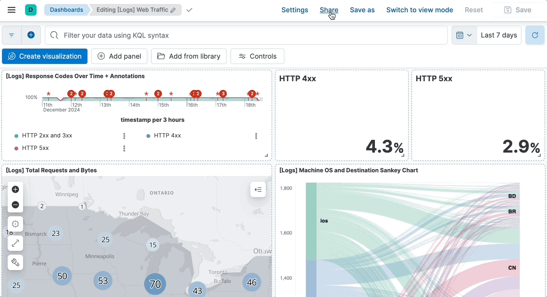Zoom out on the map
The height and width of the screenshot is (297, 547).
(15, 205)
